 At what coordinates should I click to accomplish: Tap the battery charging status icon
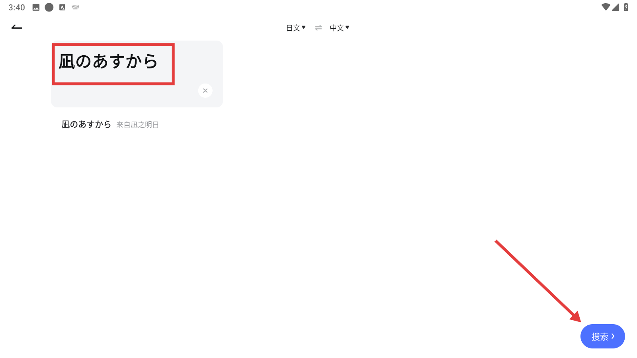pos(626,7)
